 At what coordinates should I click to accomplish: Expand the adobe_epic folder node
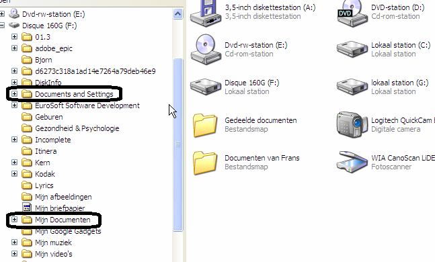tap(14, 48)
